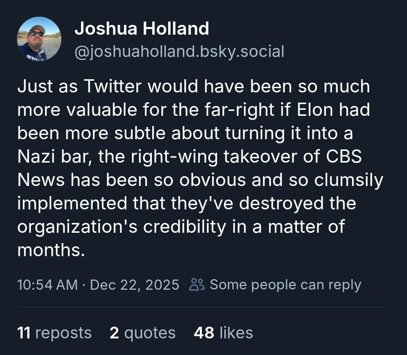
Task: Click the word "Twitter" in the post
Action: point(113,87)
